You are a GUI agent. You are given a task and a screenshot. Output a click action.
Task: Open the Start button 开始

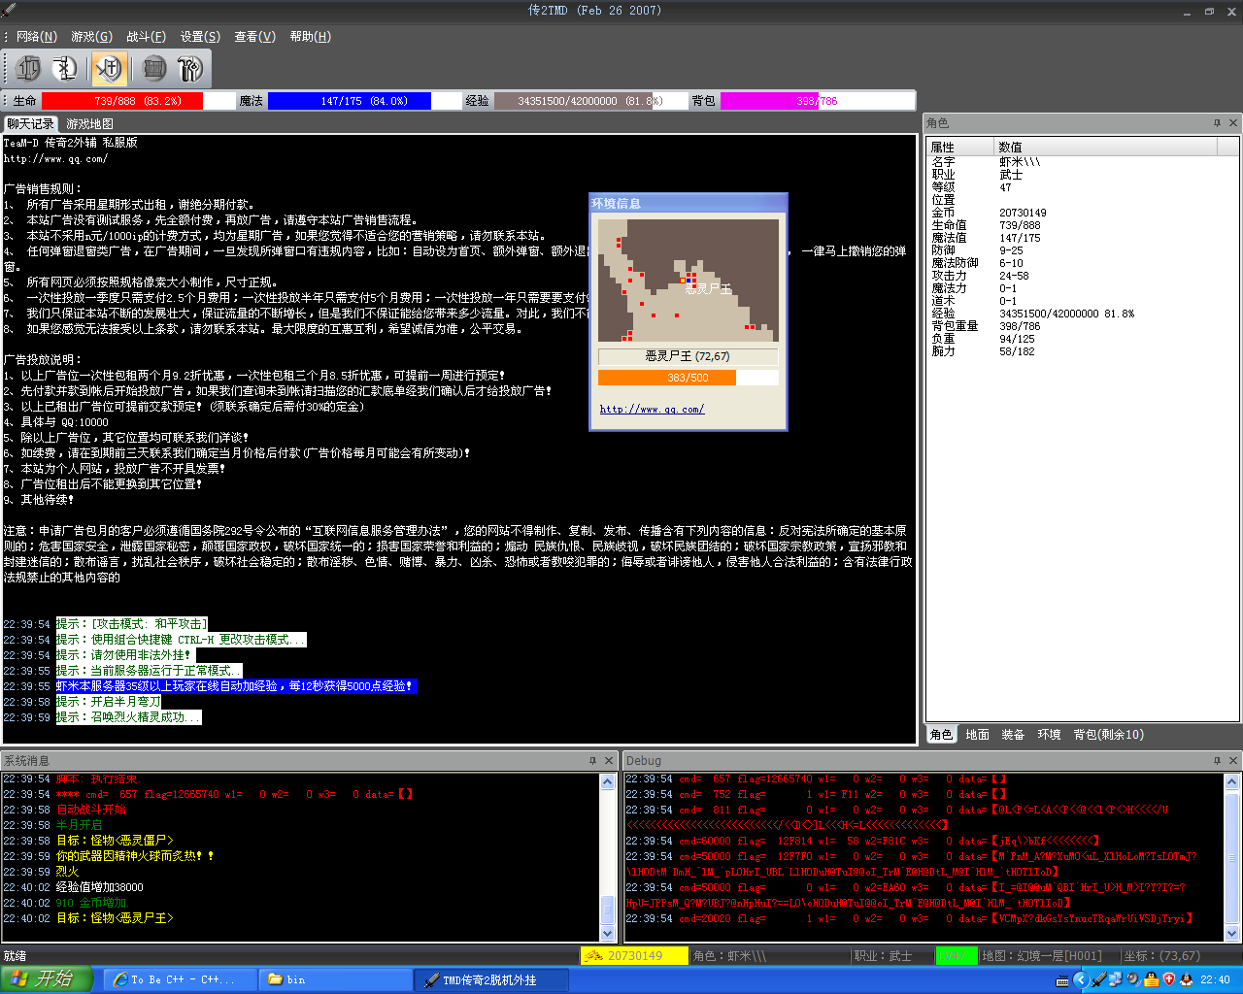[x=47, y=979]
